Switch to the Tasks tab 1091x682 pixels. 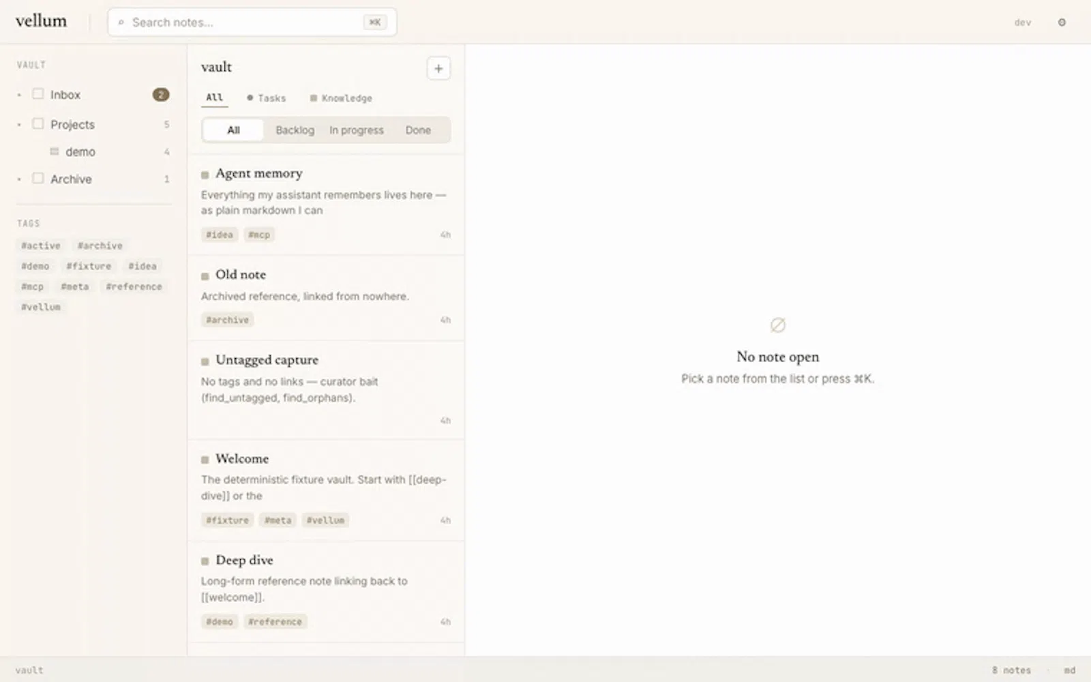tap(266, 98)
